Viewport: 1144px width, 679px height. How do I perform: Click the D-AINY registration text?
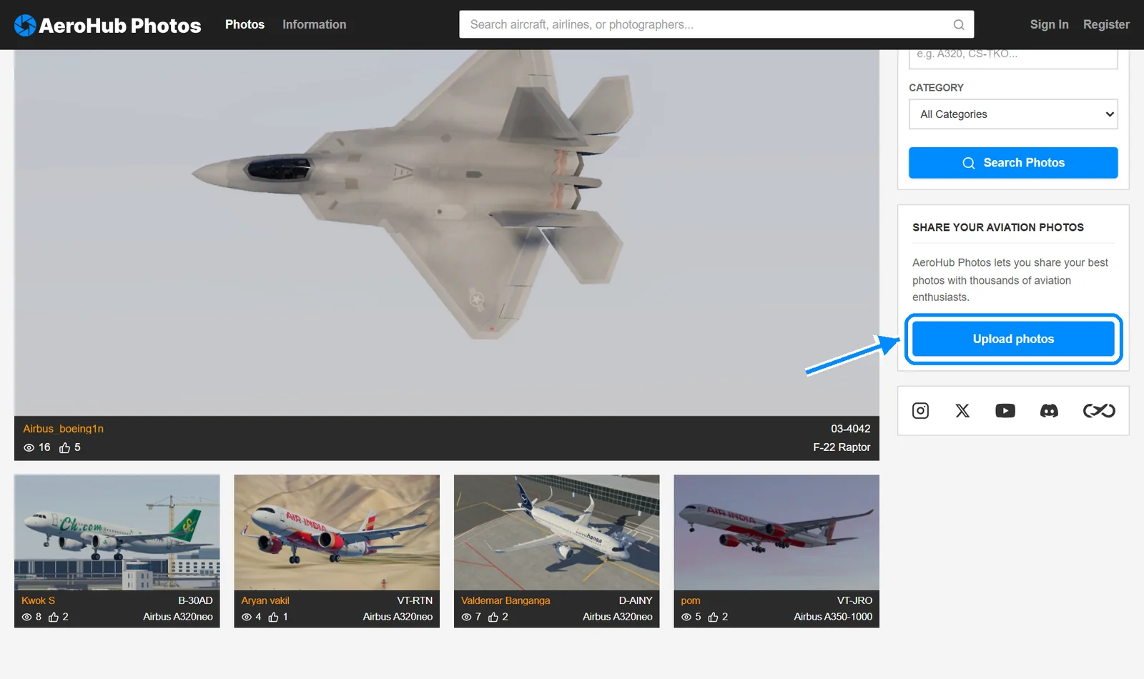pos(636,600)
